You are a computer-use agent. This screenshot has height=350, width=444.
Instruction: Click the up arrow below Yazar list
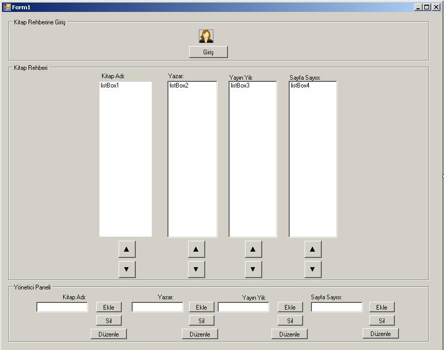click(x=196, y=250)
